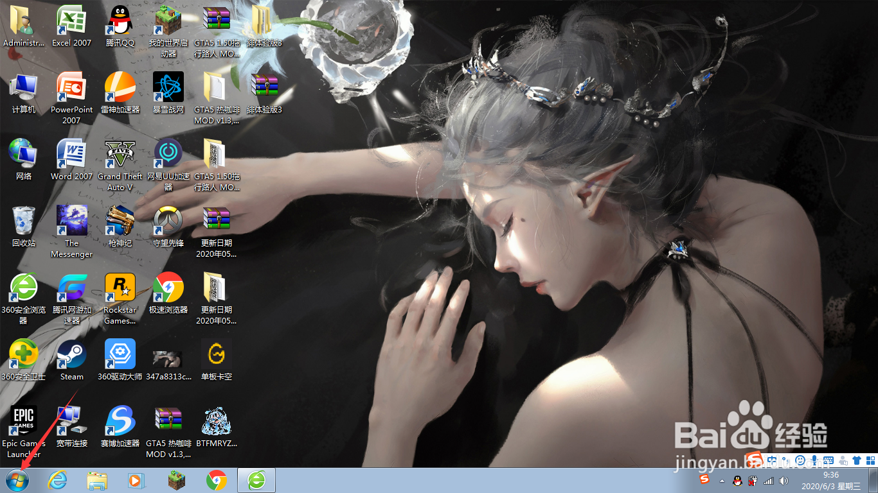Select the GTA5 热咖啡 MOD RAR archive

tap(168, 420)
